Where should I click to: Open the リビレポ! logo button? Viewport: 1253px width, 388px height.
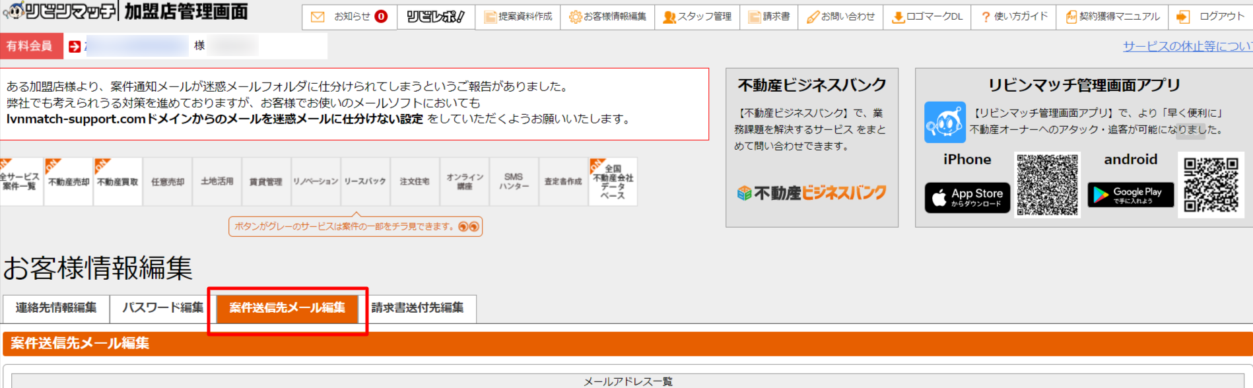click(x=436, y=17)
